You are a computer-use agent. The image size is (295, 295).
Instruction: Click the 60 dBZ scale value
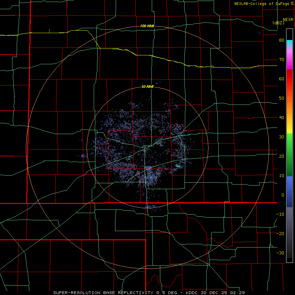point(282,79)
